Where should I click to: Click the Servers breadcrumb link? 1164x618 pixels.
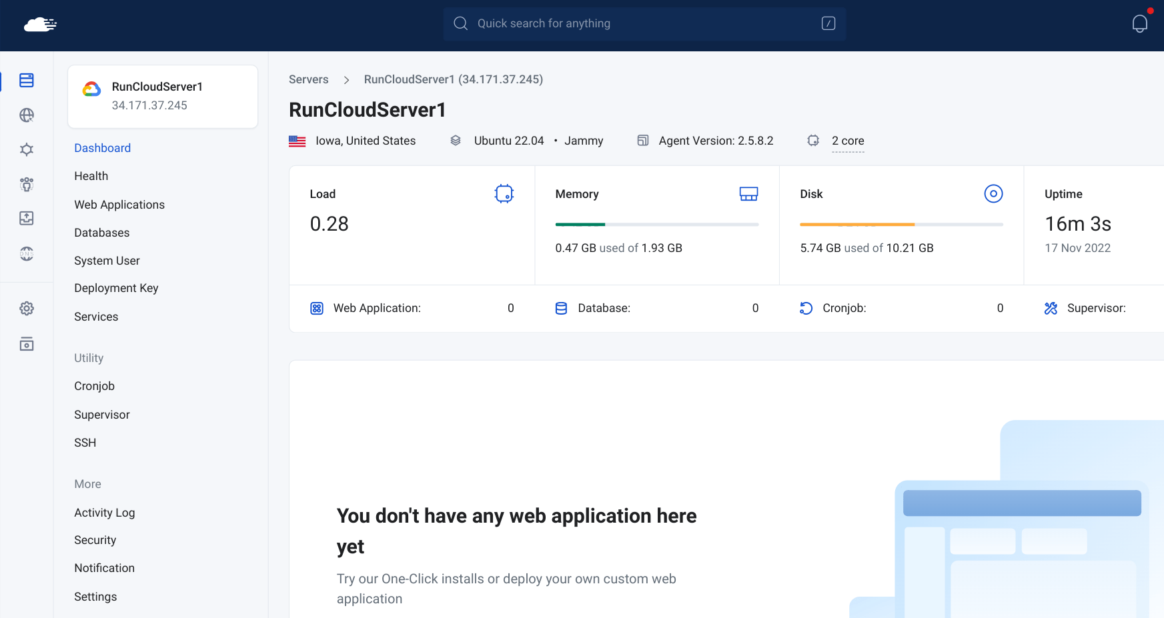[309, 79]
